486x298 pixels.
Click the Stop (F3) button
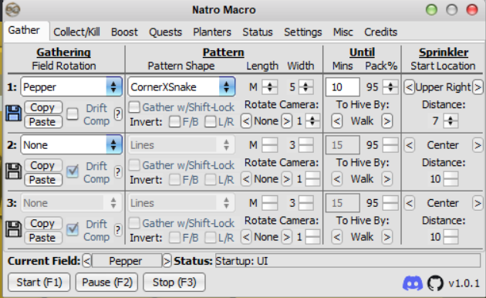coord(174,283)
